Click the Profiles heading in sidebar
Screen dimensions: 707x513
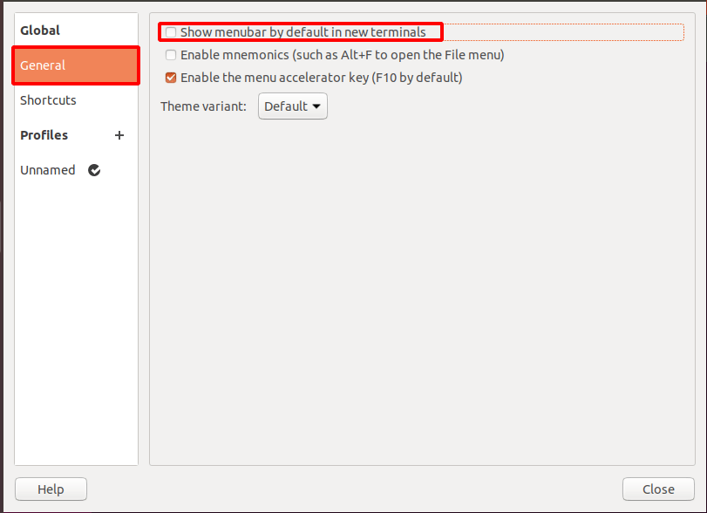[x=44, y=135]
